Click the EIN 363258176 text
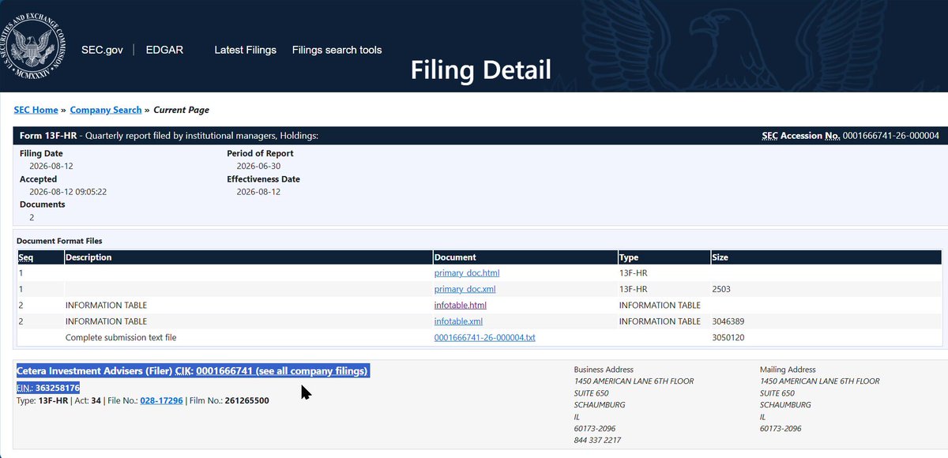Viewport: 948px width, 458px height. pyautogui.click(x=48, y=388)
